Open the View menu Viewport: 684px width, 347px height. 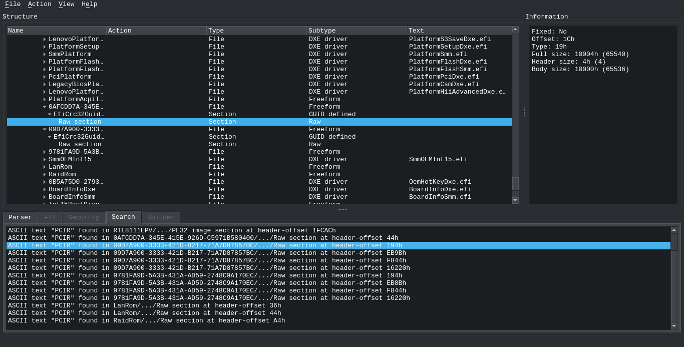coord(66,5)
